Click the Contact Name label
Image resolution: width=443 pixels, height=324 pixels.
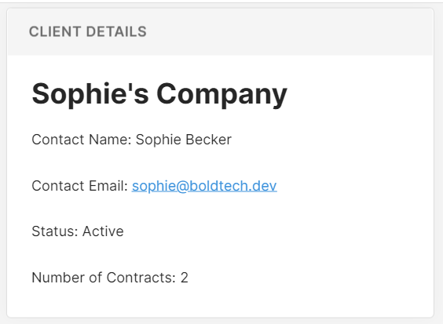(x=82, y=140)
